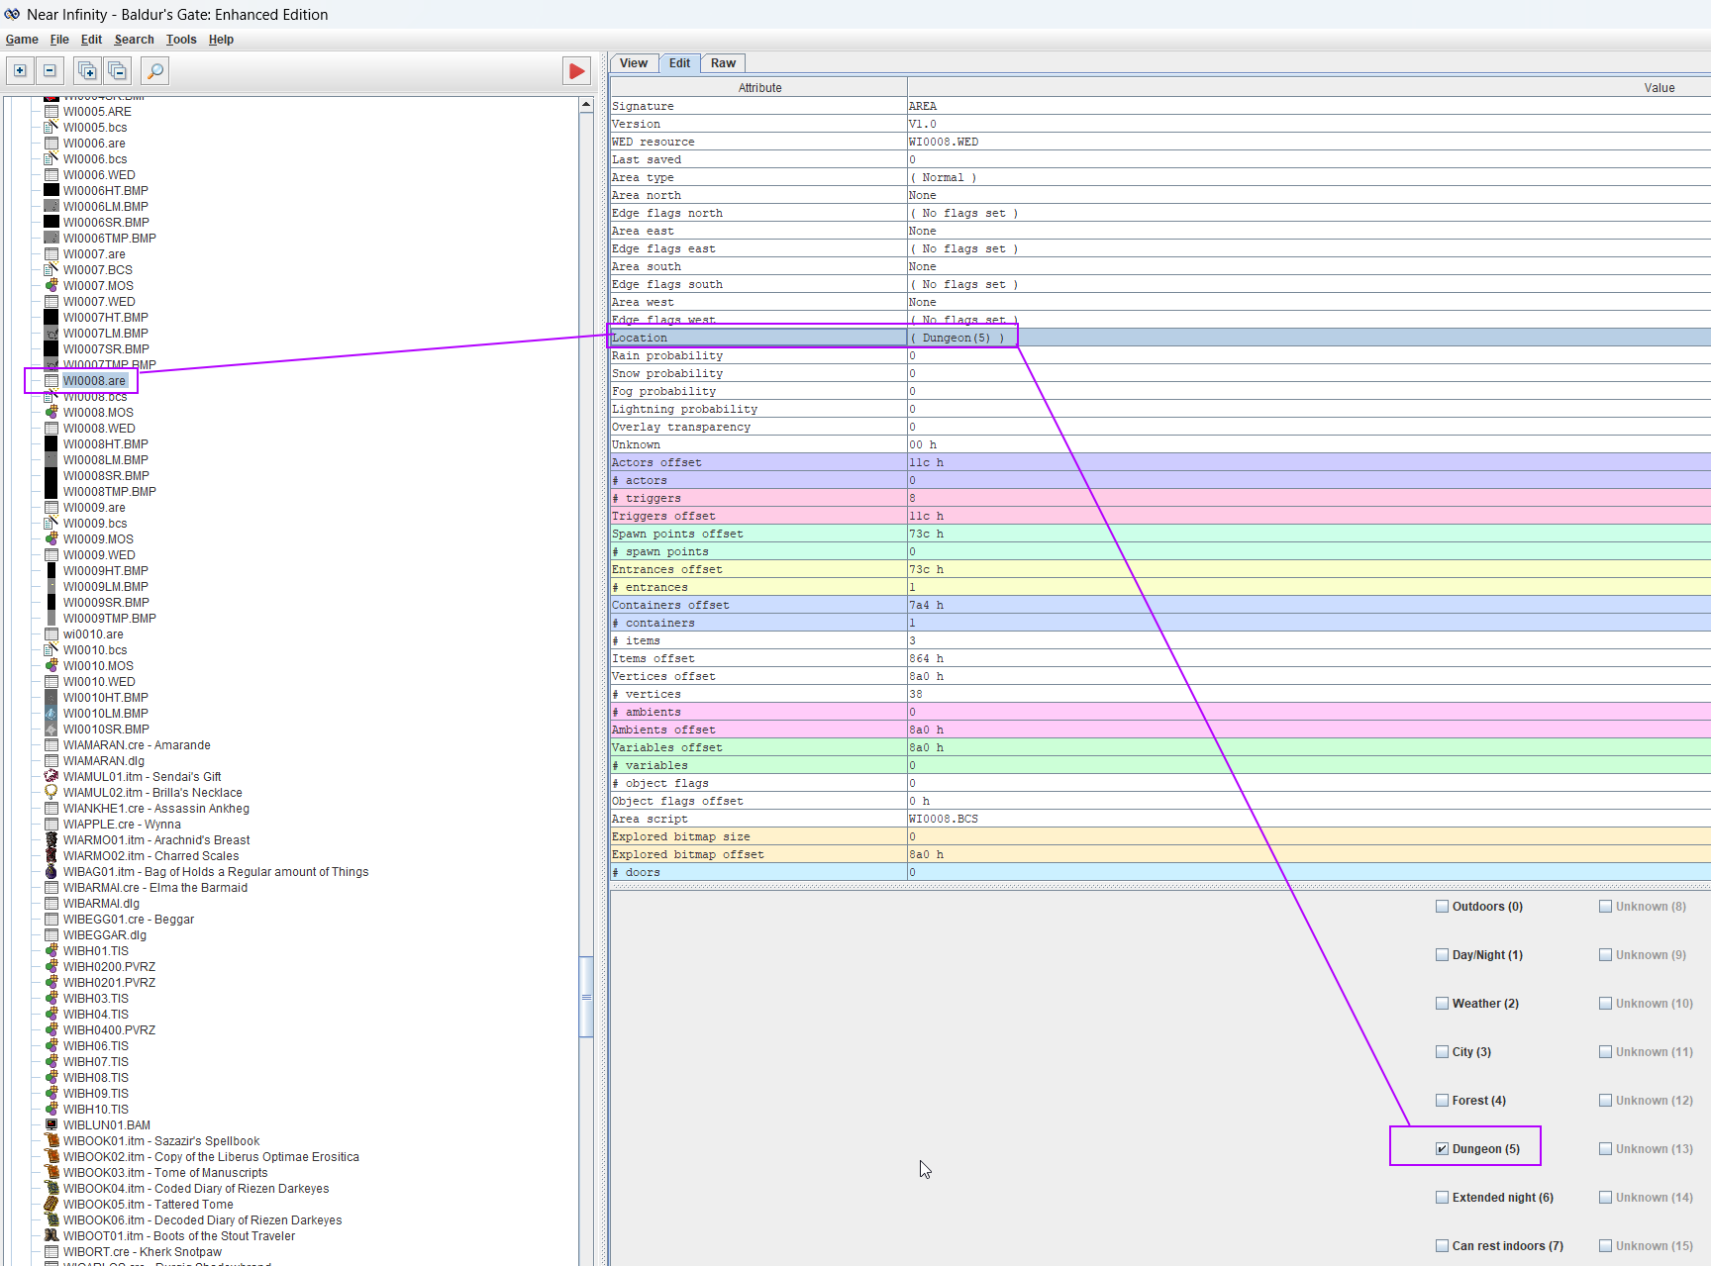Click the icon next to WI0008.MOS
The width and height of the screenshot is (1711, 1266).
[x=51, y=412]
